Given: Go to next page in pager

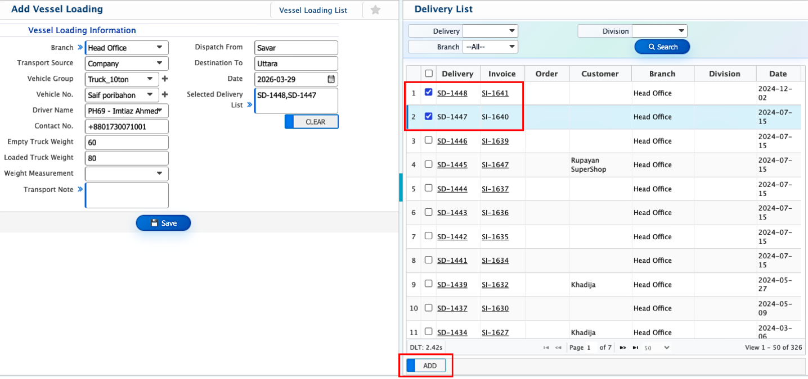Looking at the screenshot, I should click(623, 348).
